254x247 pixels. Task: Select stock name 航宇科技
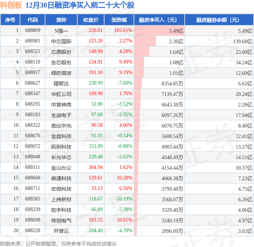coord(61,210)
